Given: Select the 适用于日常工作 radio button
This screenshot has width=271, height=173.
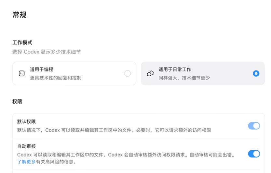Looking at the screenshot, I should 256,73.
